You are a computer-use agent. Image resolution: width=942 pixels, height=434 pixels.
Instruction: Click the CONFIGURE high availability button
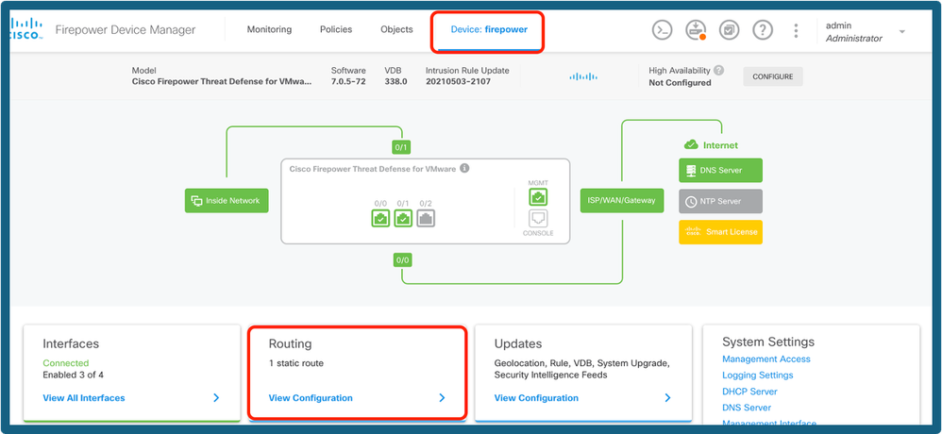pos(773,76)
